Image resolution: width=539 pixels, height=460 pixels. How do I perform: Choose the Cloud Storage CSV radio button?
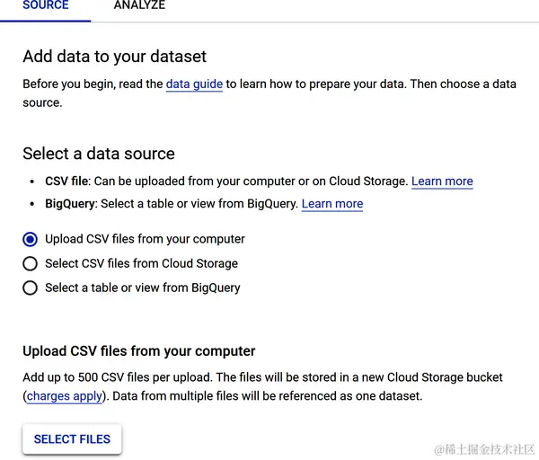coord(31,263)
